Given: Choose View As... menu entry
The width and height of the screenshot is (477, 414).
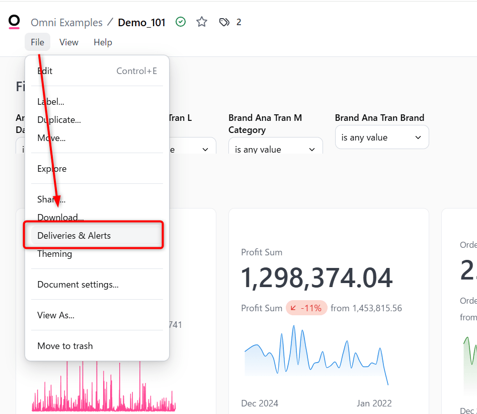Looking at the screenshot, I should coord(97,315).
